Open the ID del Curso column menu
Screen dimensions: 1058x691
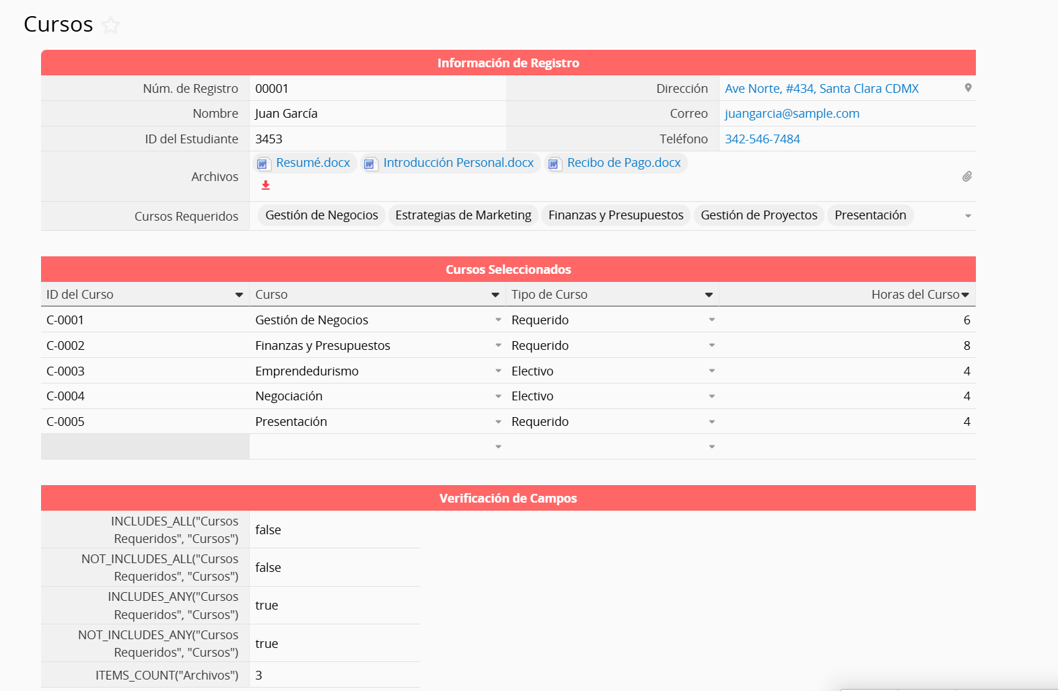point(239,295)
